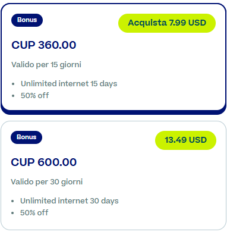Viewport: 227px width, 232px height.
Task: Click the CUP 600.00 price heading
Action: point(44,162)
